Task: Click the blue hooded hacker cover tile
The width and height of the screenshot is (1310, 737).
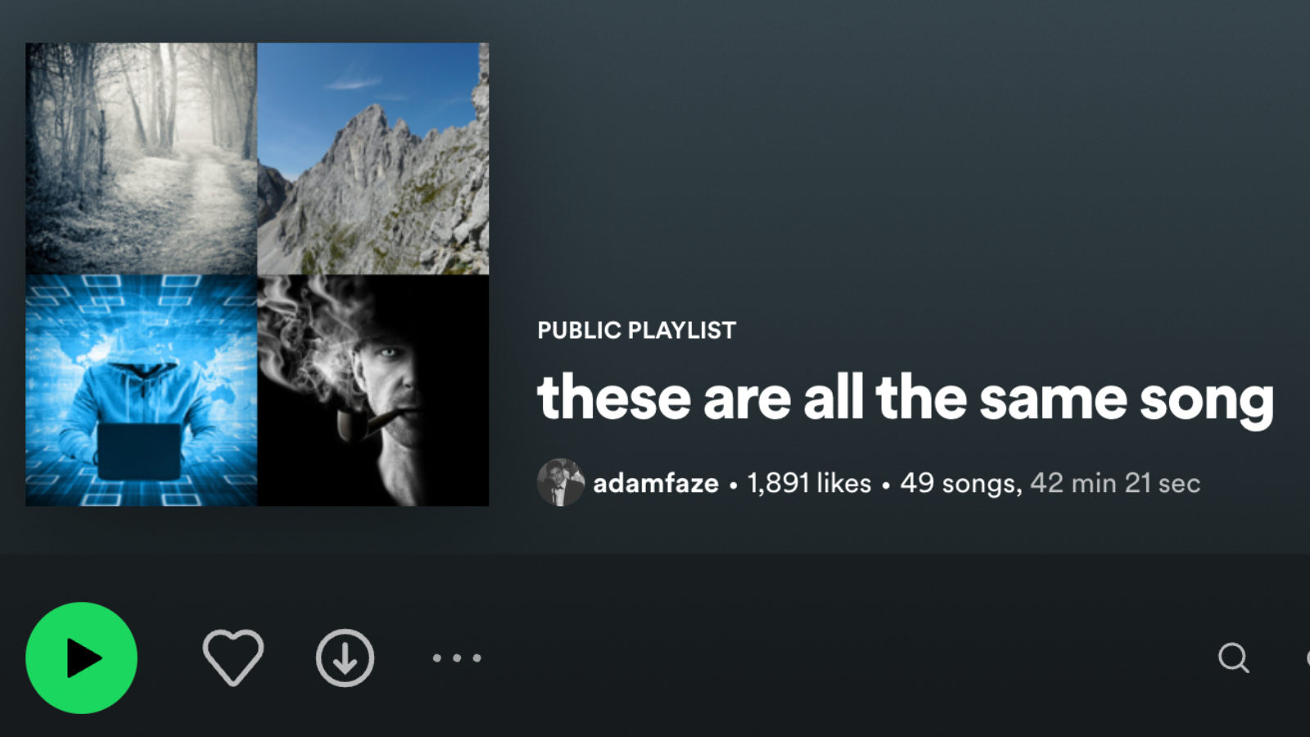Action: pyautogui.click(x=141, y=391)
